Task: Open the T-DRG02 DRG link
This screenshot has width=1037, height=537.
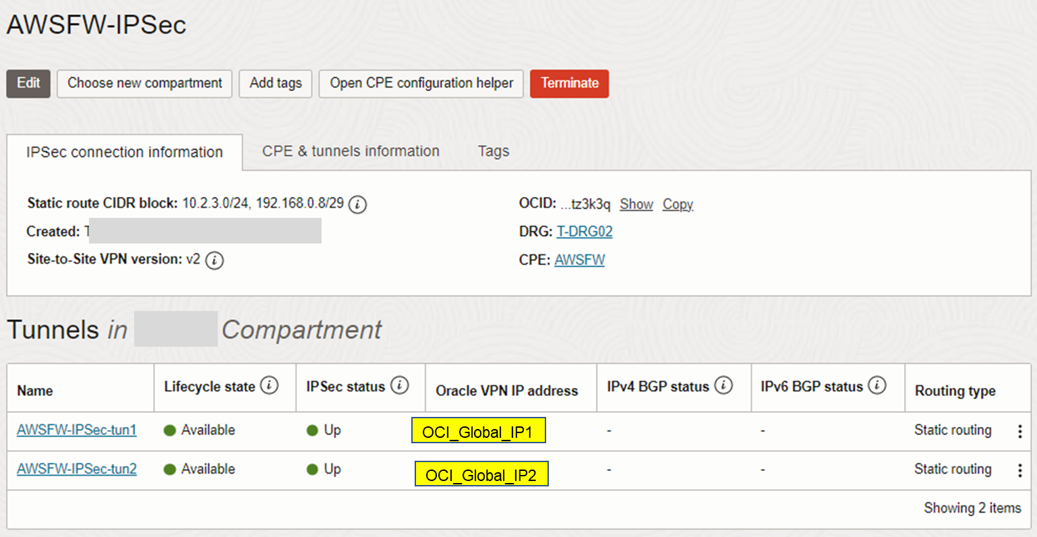Action: coord(584,231)
